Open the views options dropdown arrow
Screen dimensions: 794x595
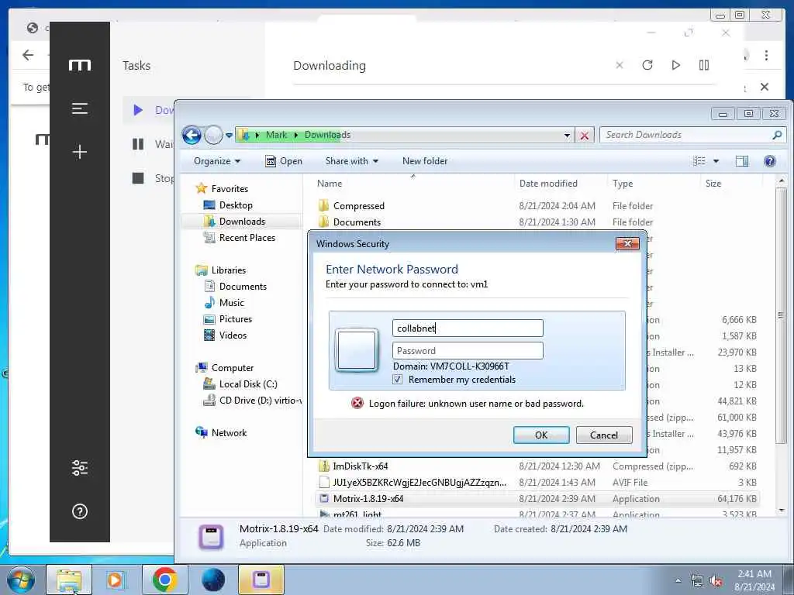pyautogui.click(x=716, y=161)
